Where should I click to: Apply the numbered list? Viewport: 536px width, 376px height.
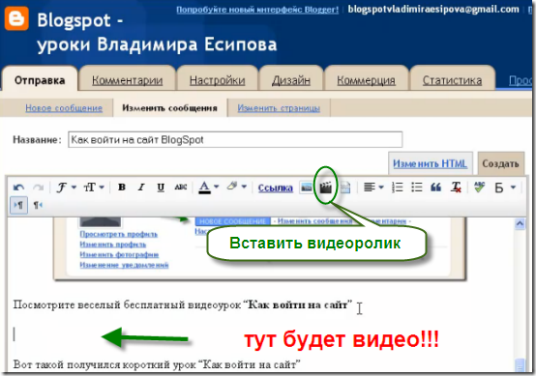[398, 188]
